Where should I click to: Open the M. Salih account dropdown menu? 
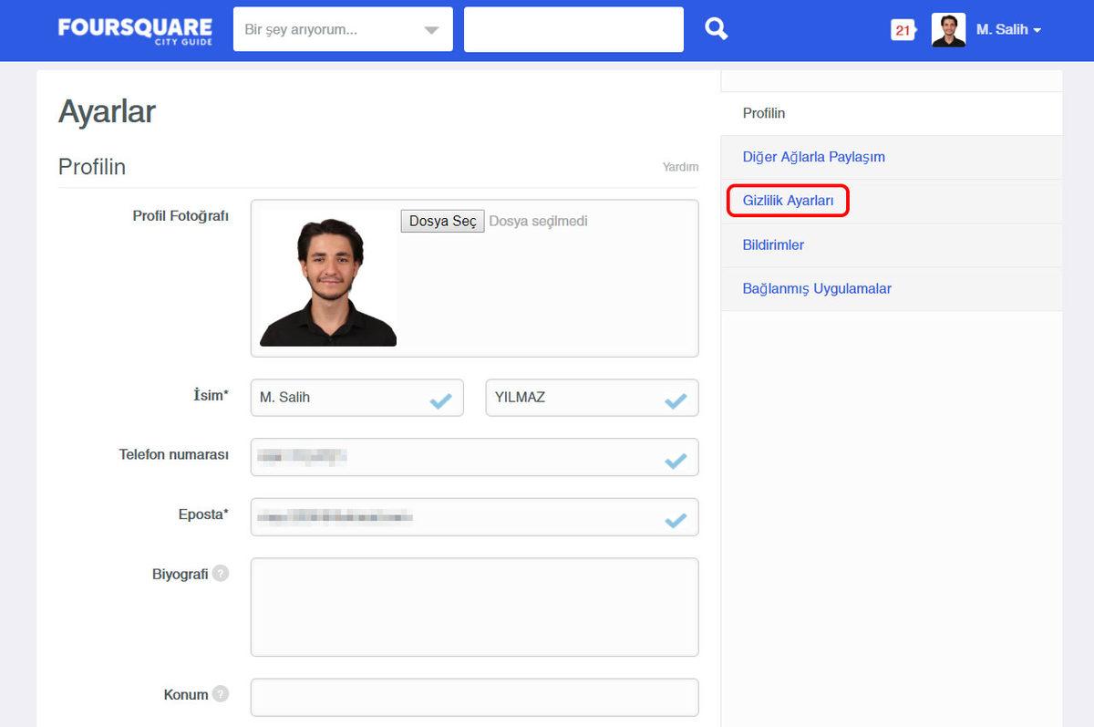tap(1007, 30)
